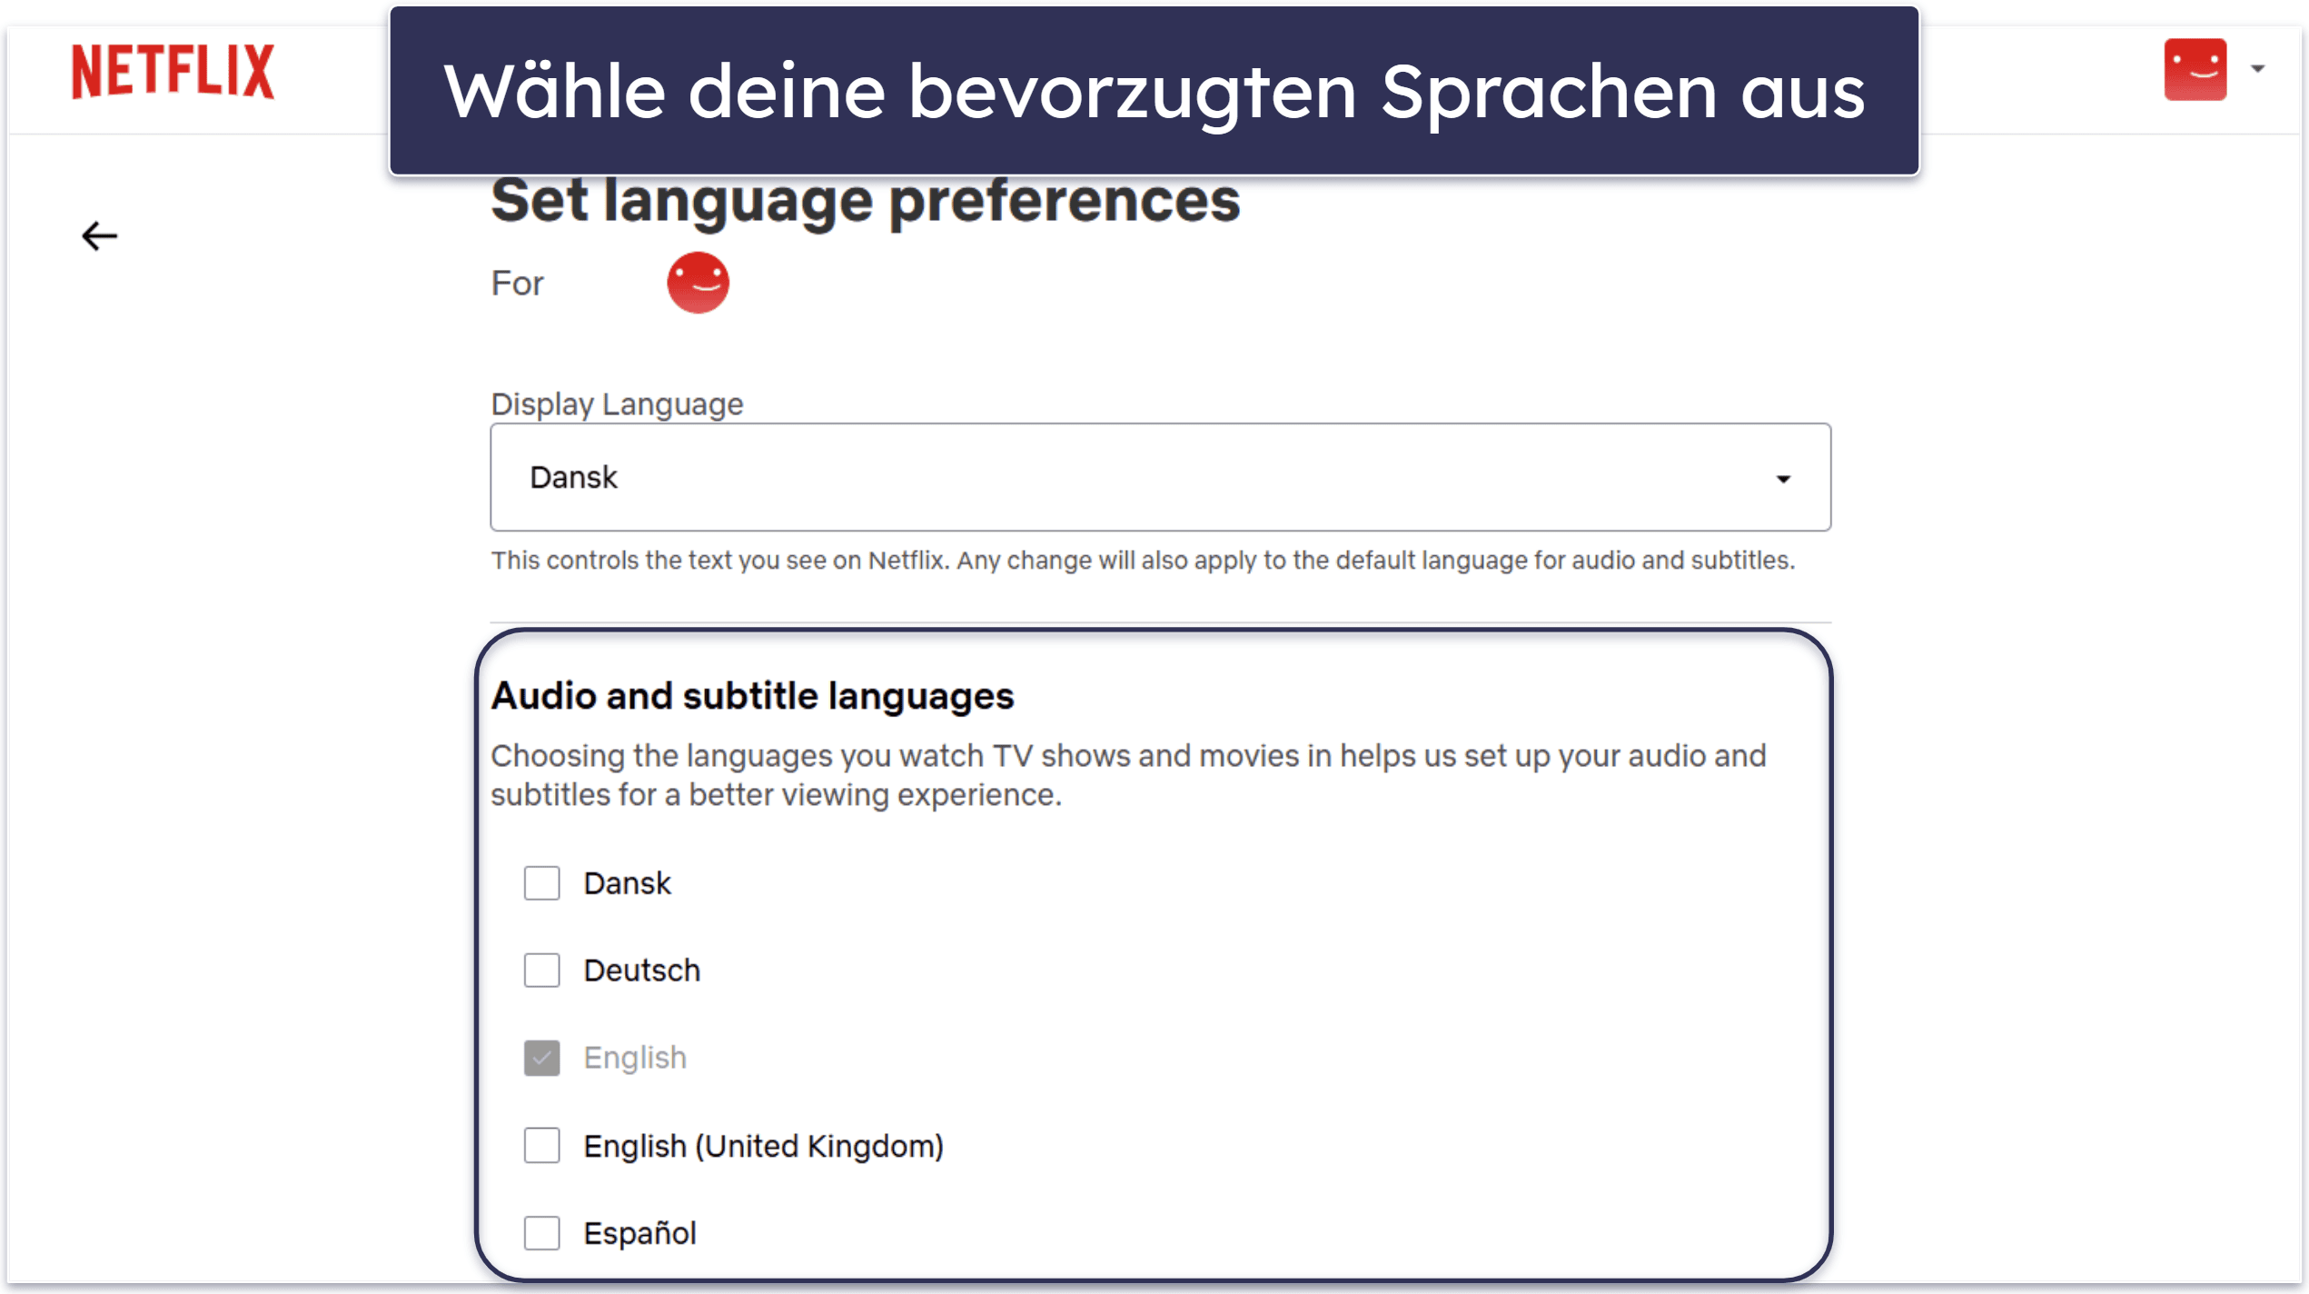
Task: Tick the Español checkbox
Action: click(541, 1233)
